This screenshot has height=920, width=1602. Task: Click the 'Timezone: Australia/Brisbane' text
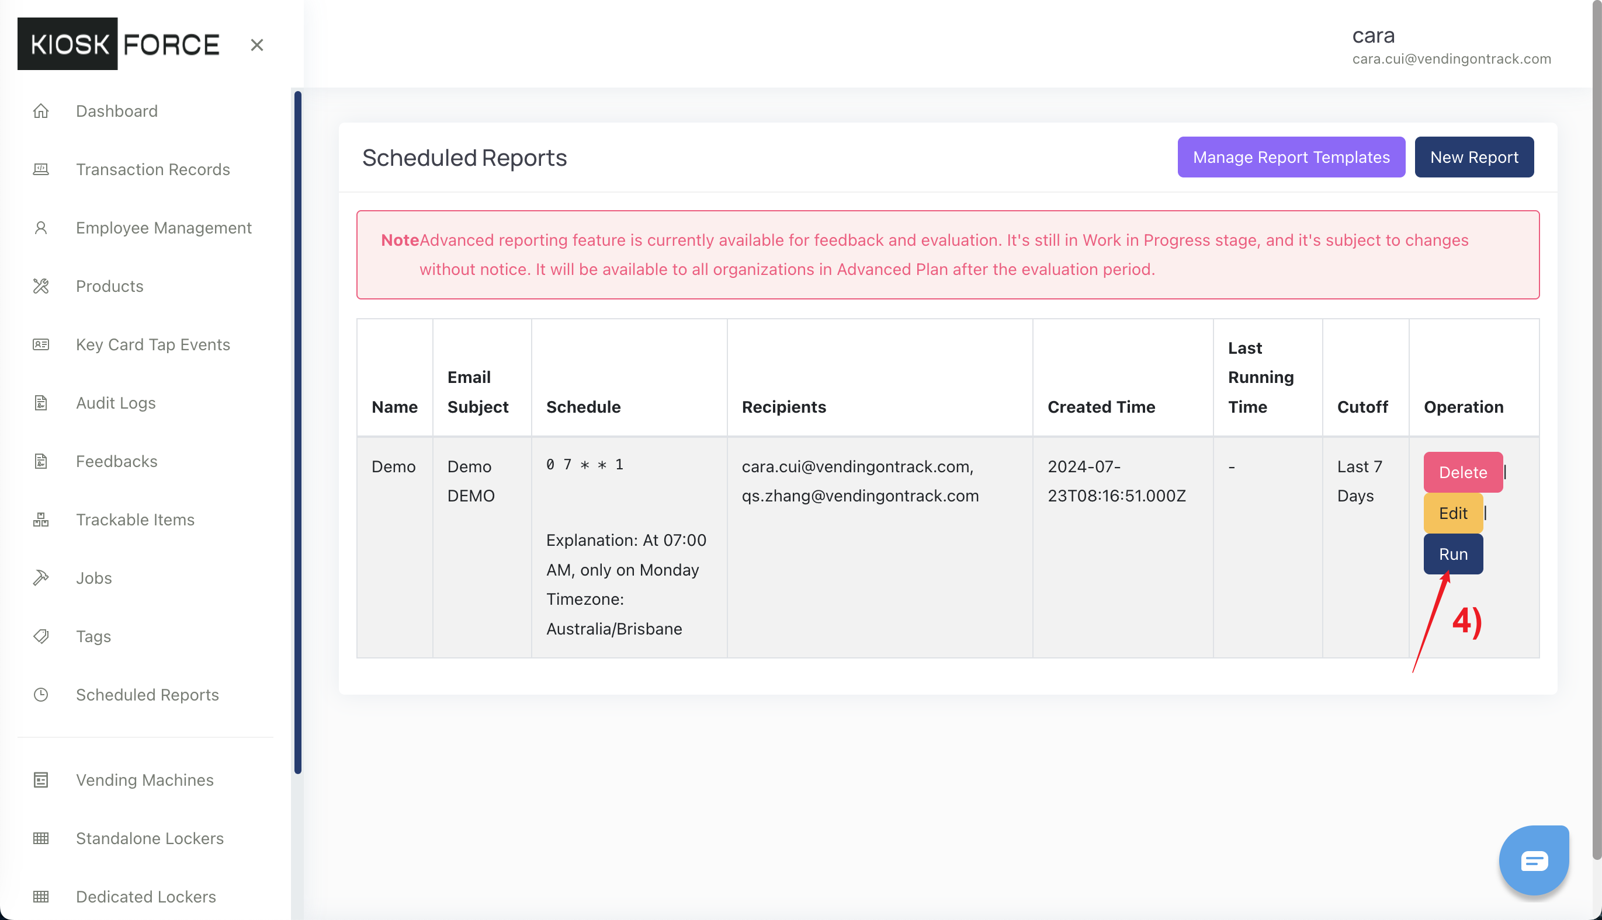[x=614, y=614]
